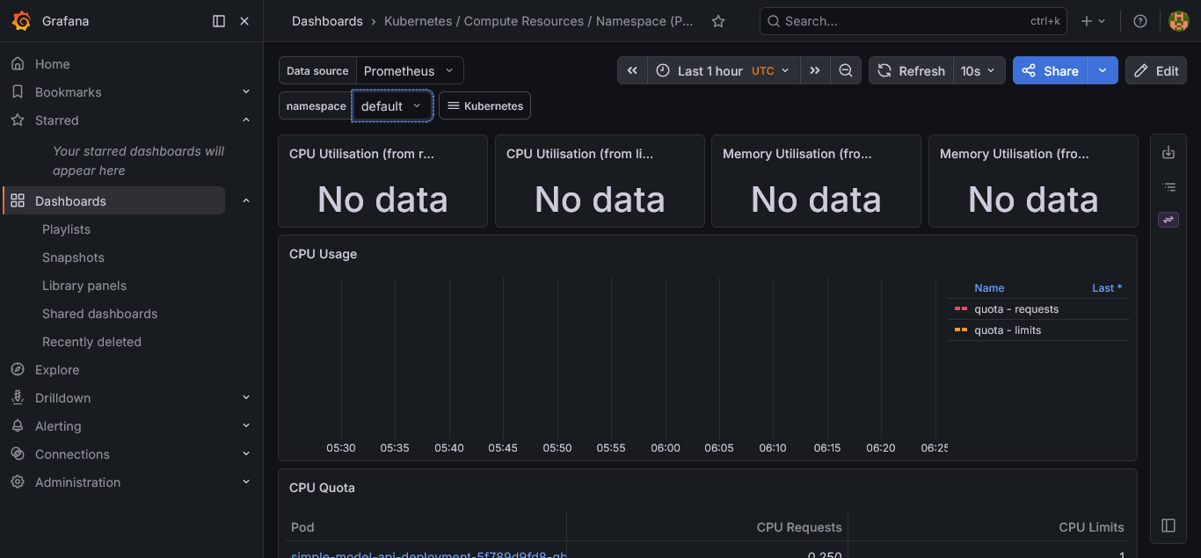This screenshot has height=558, width=1201.
Task: Open Snapshots in sidebar
Action: tap(73, 257)
